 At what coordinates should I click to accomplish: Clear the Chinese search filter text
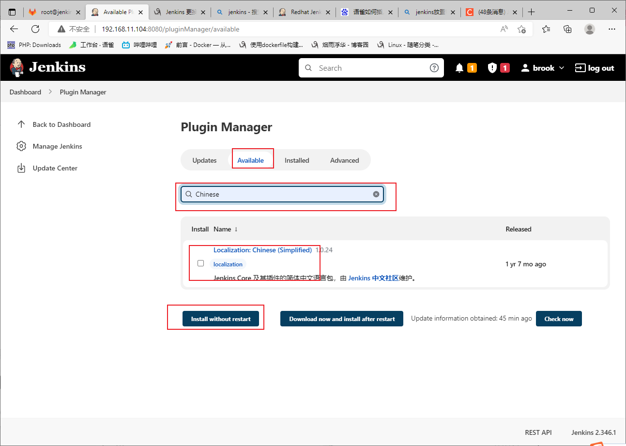pos(376,194)
